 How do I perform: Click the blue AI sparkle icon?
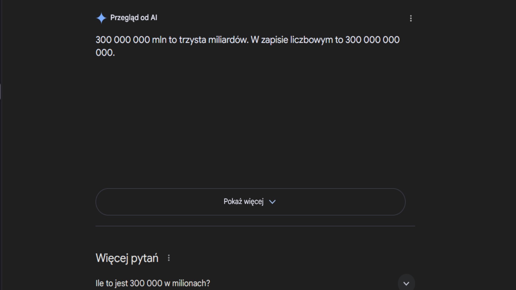[101, 18]
